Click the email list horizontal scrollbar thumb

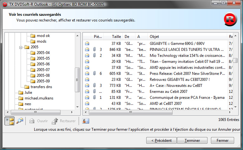click(x=130, y=112)
